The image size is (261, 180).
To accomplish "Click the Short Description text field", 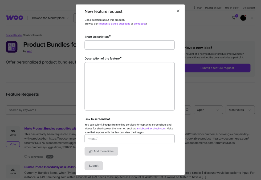I will [129, 45].
